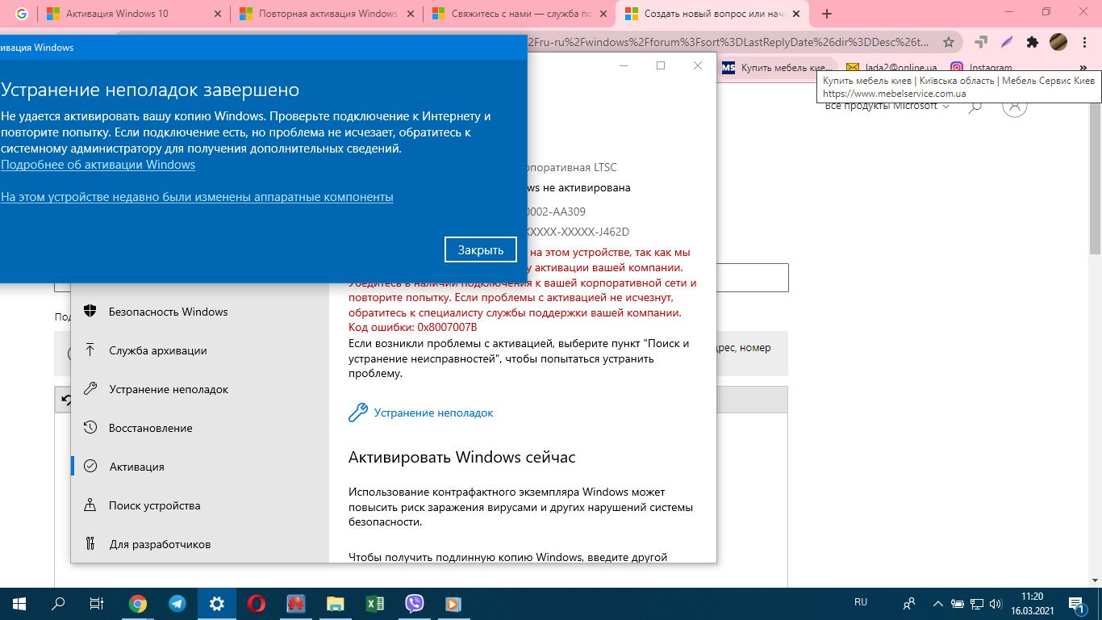Open File Explorer from taskbar
Screen dimensions: 1102x620
pos(335,603)
